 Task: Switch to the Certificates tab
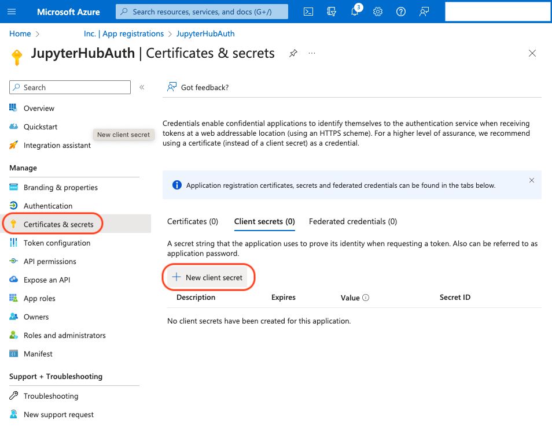tap(193, 221)
